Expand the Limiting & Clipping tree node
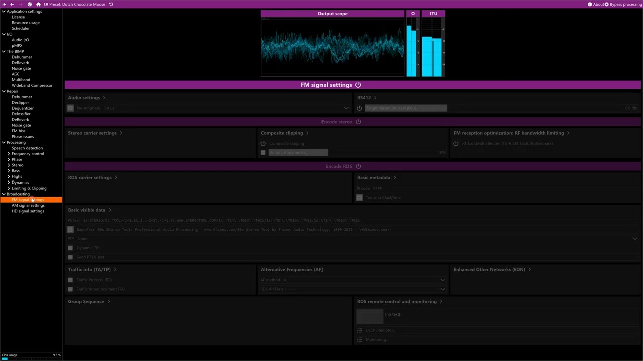Image resolution: width=643 pixels, height=361 pixels. 9,188
